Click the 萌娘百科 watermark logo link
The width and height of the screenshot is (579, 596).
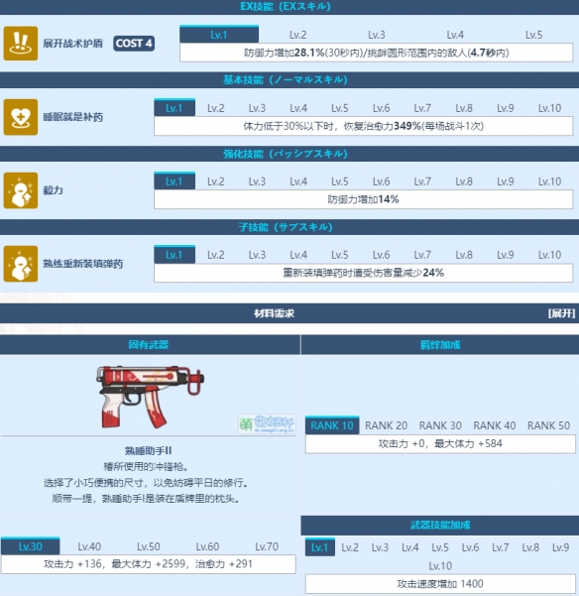point(267,423)
